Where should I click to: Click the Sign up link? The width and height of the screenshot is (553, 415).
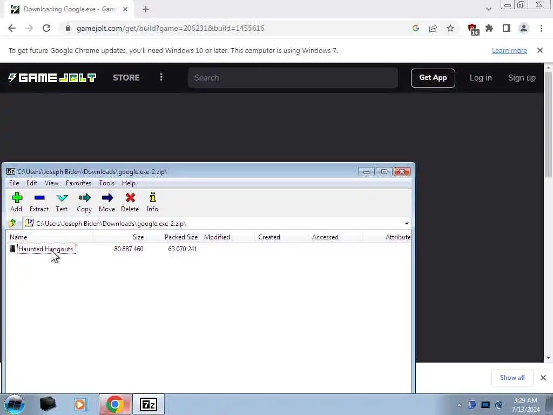(522, 78)
